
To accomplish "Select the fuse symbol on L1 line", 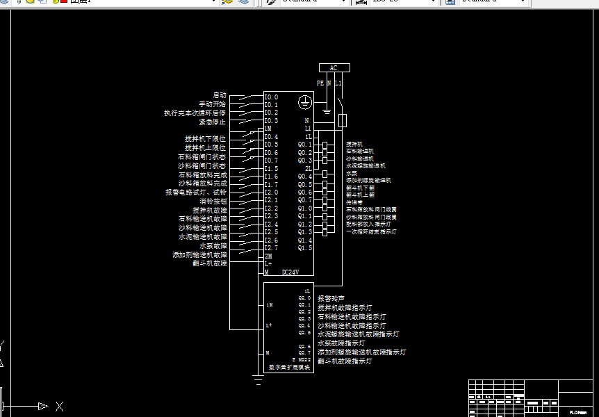I will click(343, 120).
